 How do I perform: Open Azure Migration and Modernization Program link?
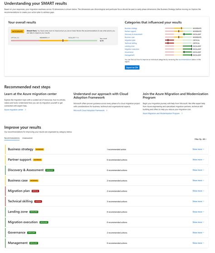161,113
